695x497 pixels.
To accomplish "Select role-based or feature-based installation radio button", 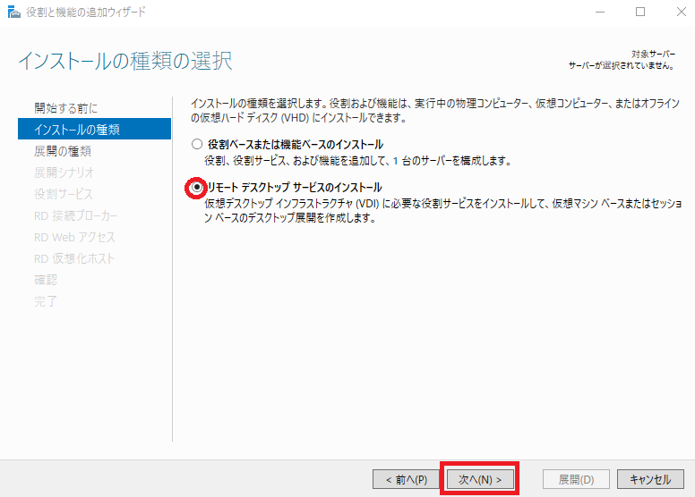I will (197, 144).
